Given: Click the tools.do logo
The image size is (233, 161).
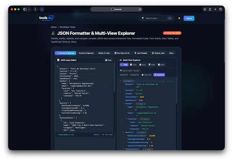Looking at the screenshot, I should tap(47, 18).
